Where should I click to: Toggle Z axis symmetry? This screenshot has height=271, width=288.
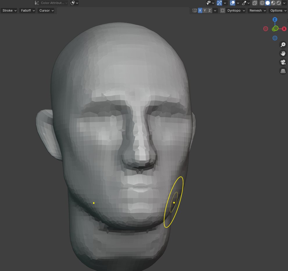[x=210, y=10]
